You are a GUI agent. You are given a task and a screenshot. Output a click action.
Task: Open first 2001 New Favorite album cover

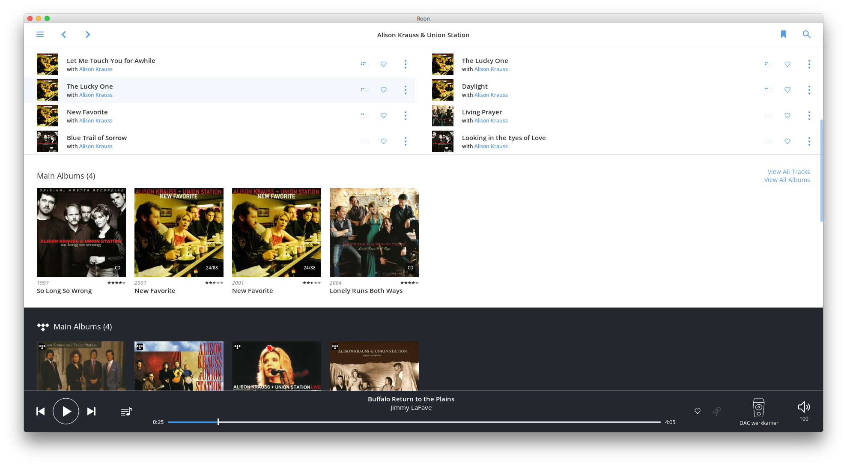179,233
